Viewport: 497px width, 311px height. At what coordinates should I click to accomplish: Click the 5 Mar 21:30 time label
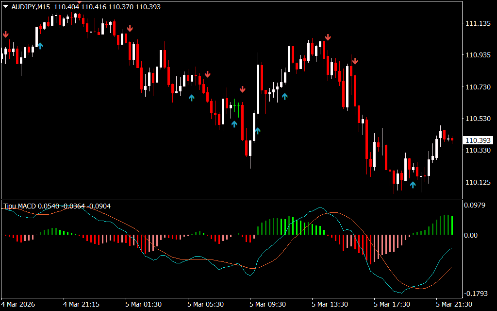pos(454,304)
